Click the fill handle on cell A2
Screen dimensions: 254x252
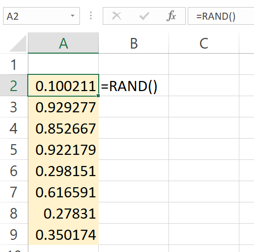coord(98,96)
